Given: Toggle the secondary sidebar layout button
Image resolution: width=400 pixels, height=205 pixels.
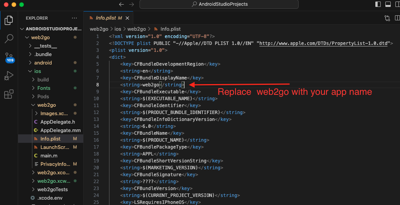Looking at the screenshot, I should tap(397, 4).
